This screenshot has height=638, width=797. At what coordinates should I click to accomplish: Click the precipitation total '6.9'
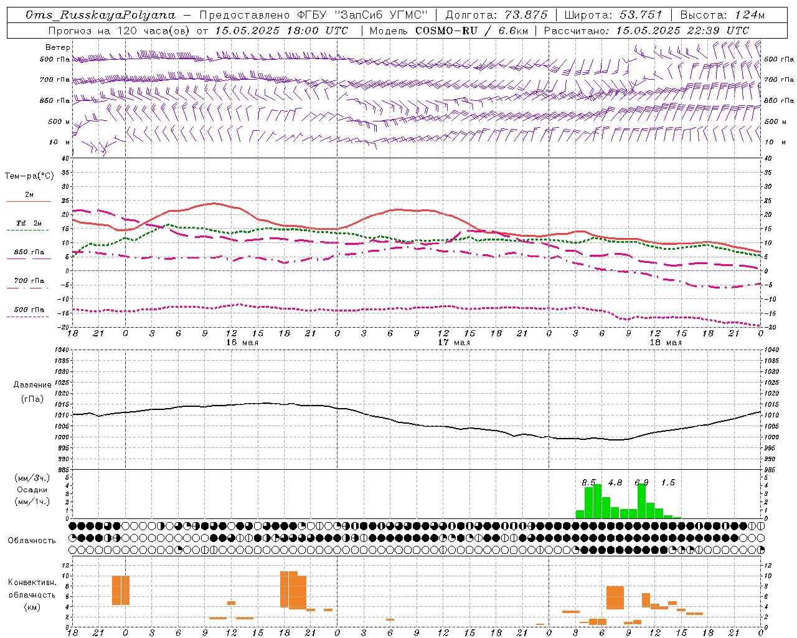click(641, 482)
